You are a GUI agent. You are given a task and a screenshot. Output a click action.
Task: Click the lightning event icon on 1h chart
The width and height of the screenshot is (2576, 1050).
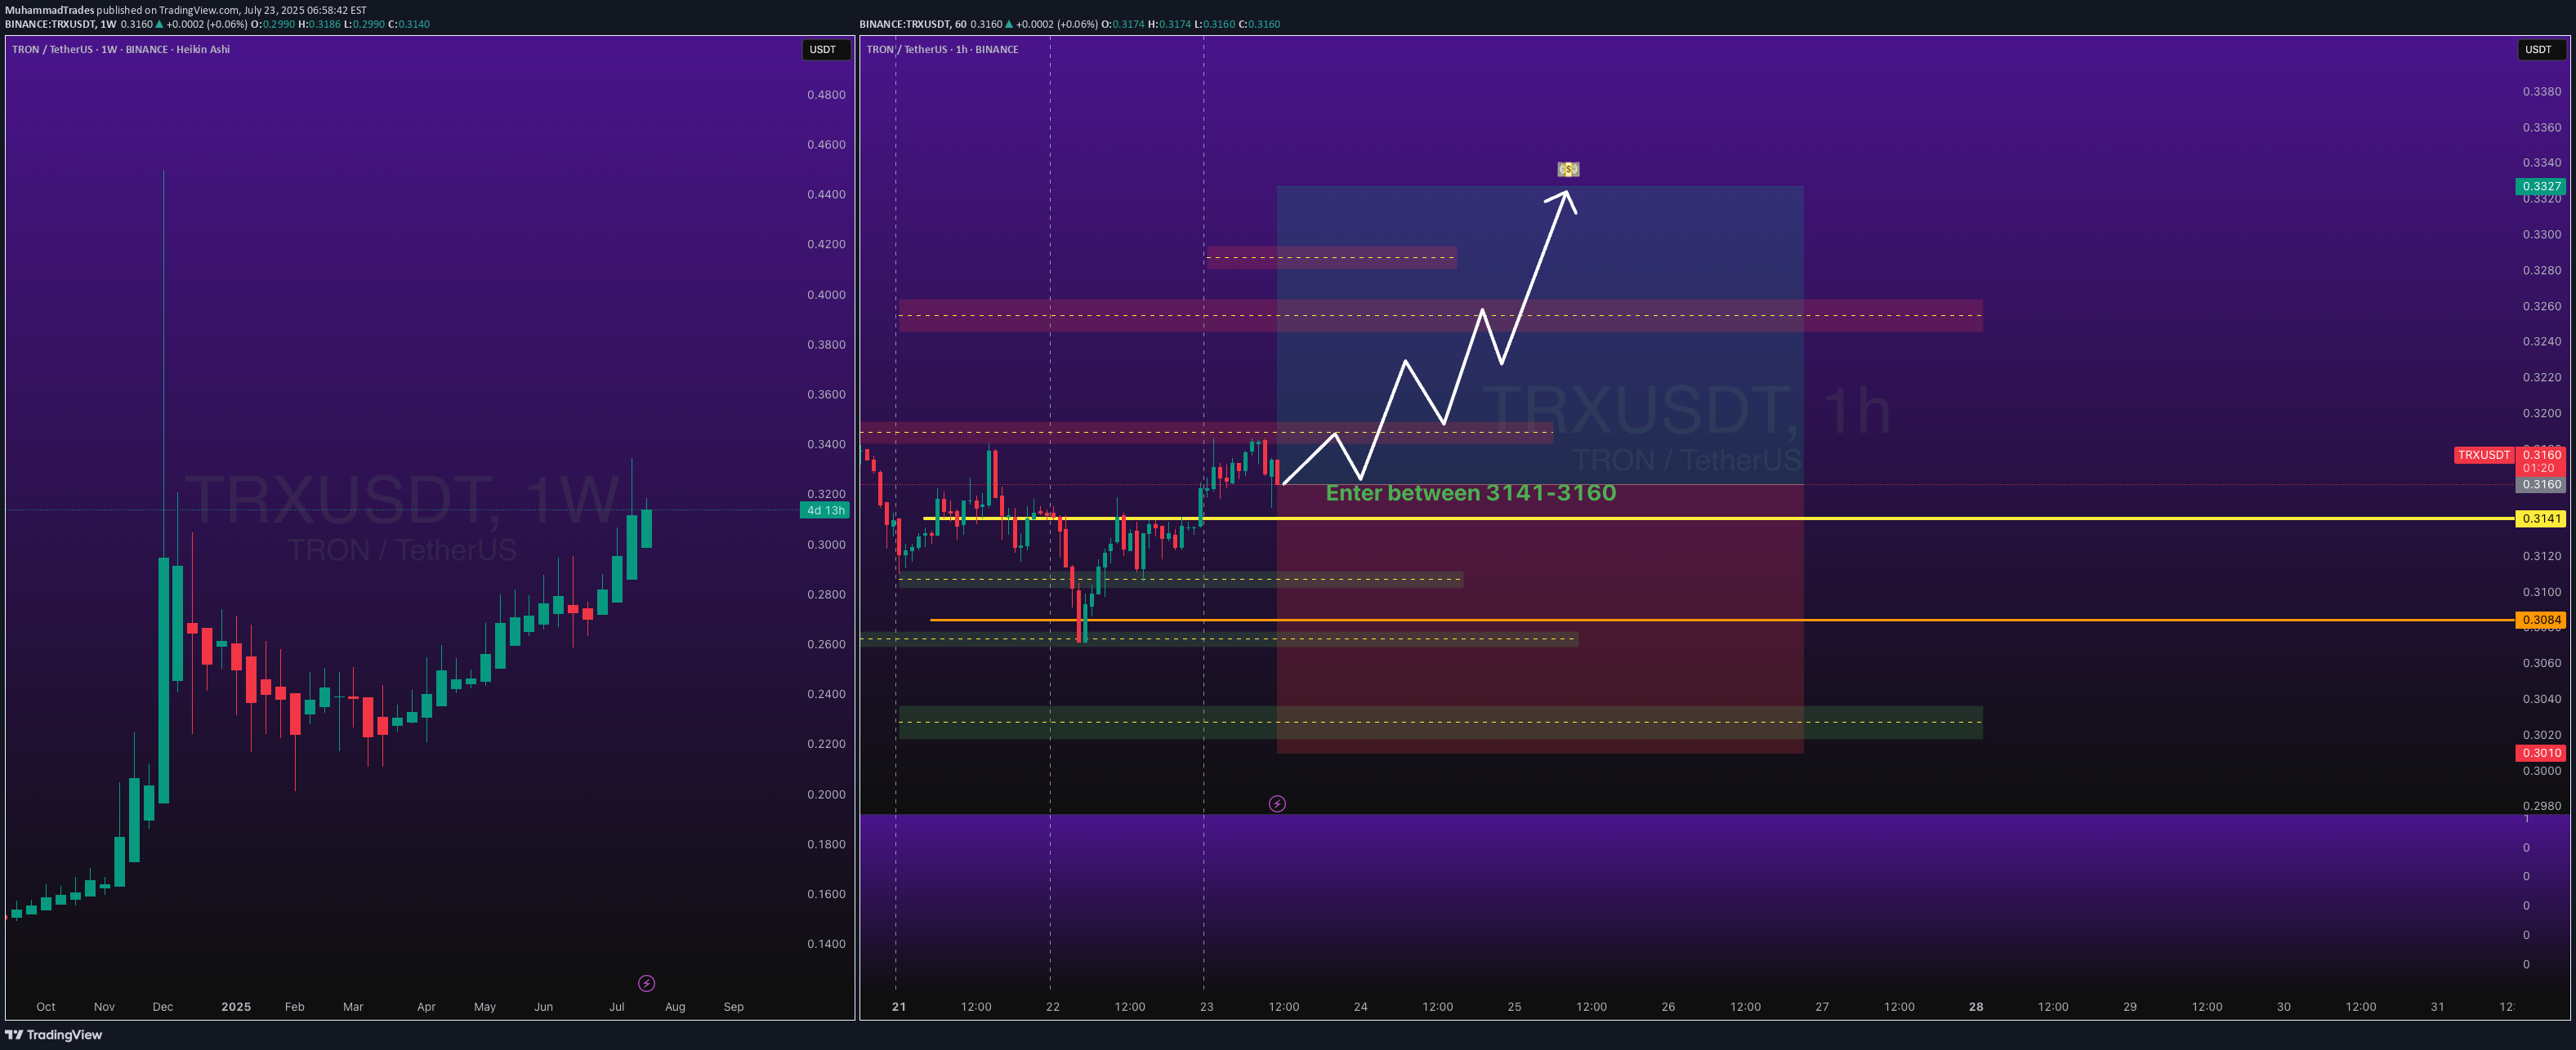1277,803
